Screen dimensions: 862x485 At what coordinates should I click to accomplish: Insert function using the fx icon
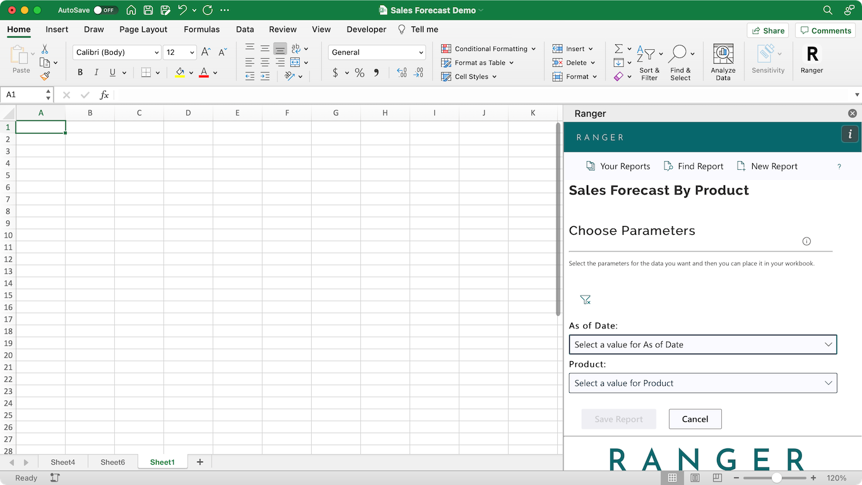point(105,95)
